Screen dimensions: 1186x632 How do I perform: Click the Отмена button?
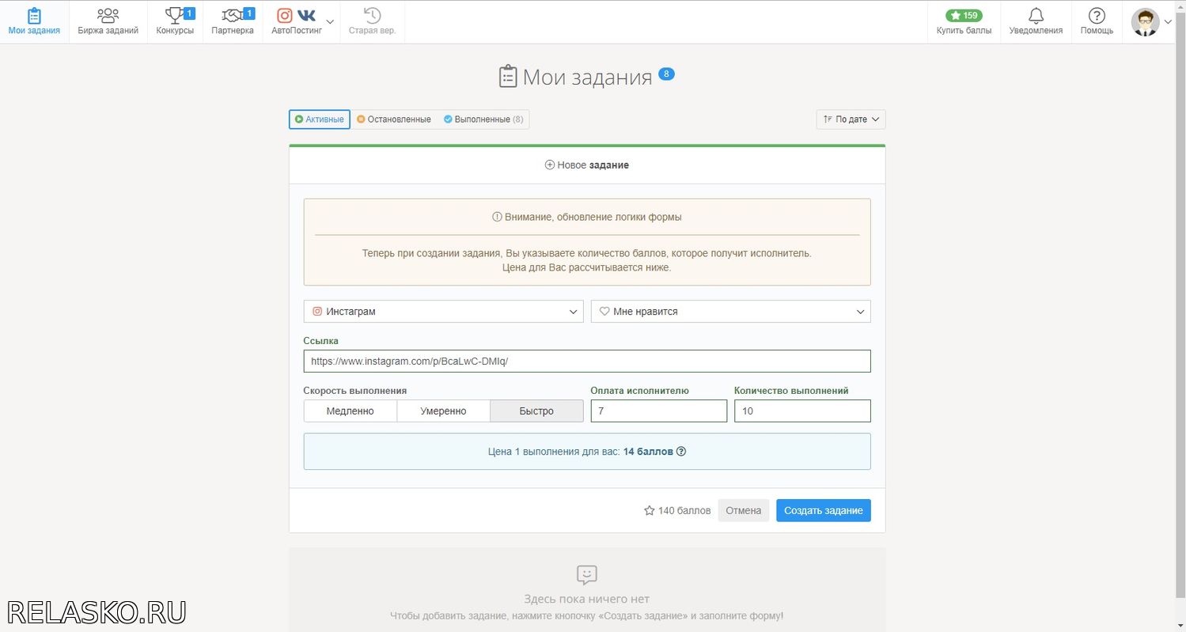[x=743, y=511]
